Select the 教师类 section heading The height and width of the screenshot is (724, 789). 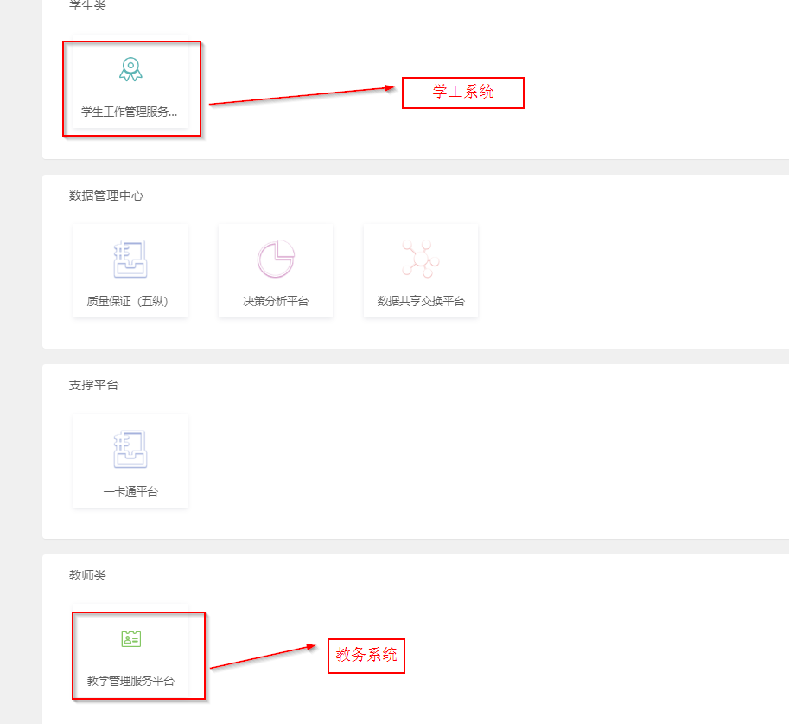point(87,575)
